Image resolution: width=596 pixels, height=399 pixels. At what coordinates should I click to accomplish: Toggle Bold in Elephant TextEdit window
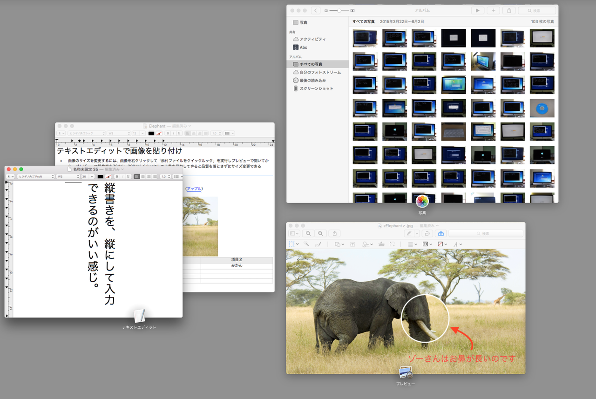[168, 133]
